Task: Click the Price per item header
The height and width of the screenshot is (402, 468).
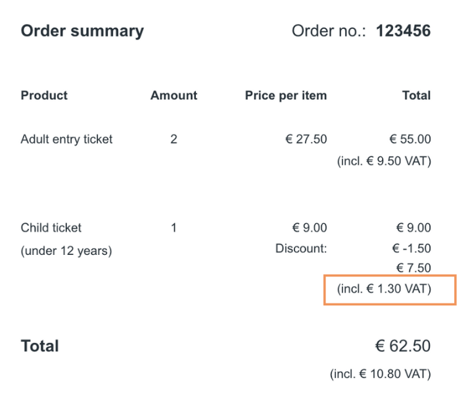Action: (x=285, y=95)
